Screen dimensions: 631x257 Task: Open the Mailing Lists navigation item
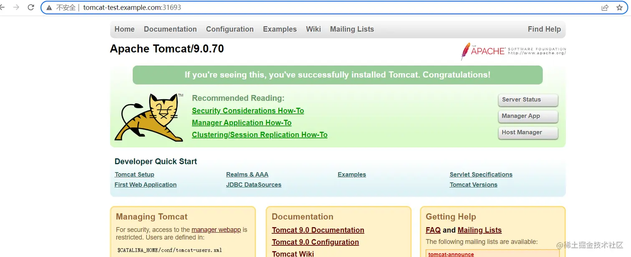coord(352,29)
